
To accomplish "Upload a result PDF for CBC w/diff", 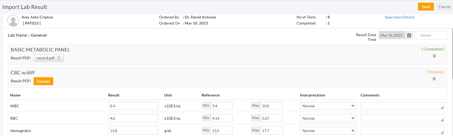I will click(x=43, y=81).
